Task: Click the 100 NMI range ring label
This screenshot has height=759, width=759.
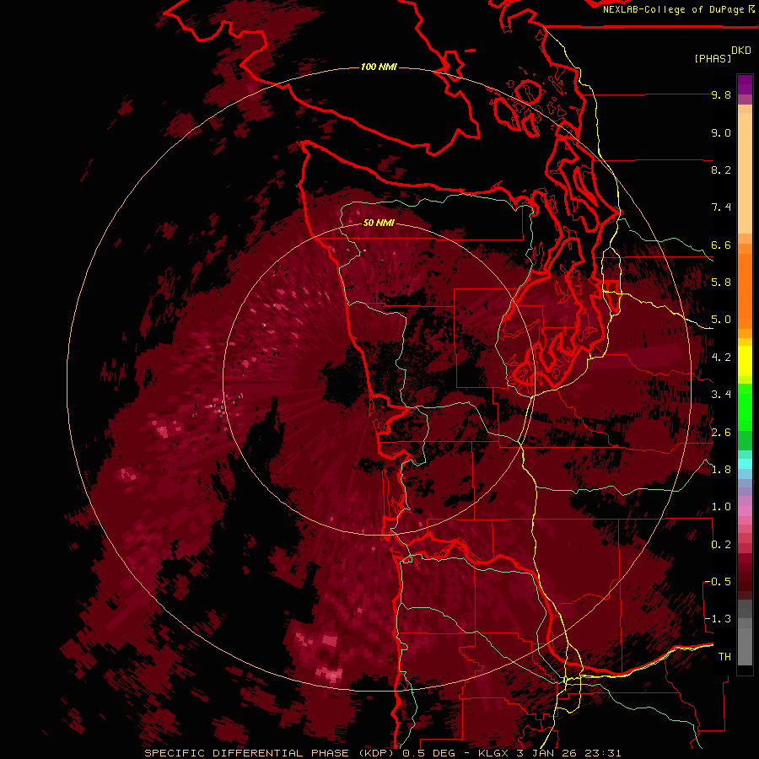Action: (379, 67)
